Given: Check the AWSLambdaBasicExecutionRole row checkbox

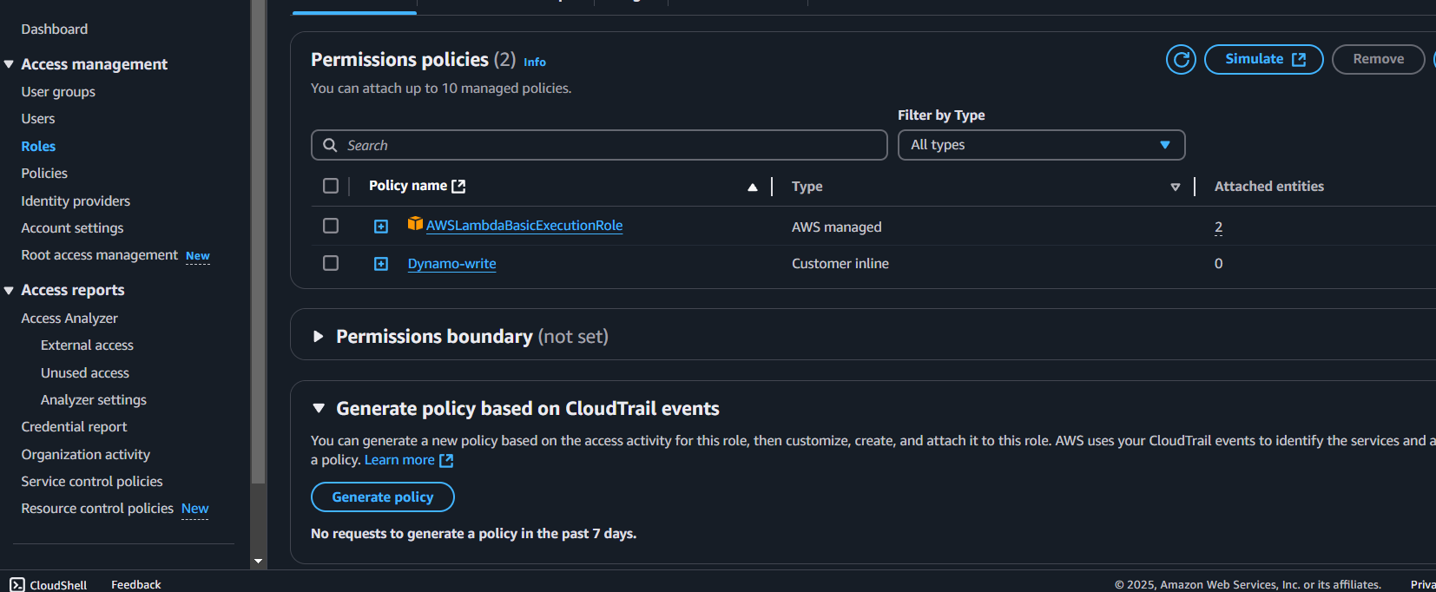Looking at the screenshot, I should pyautogui.click(x=330, y=226).
